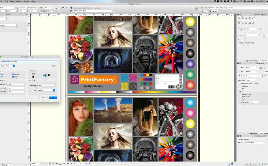268x166 pixels.
Task: Click the first alignment icon in the right panel
Action: click(x=239, y=18)
